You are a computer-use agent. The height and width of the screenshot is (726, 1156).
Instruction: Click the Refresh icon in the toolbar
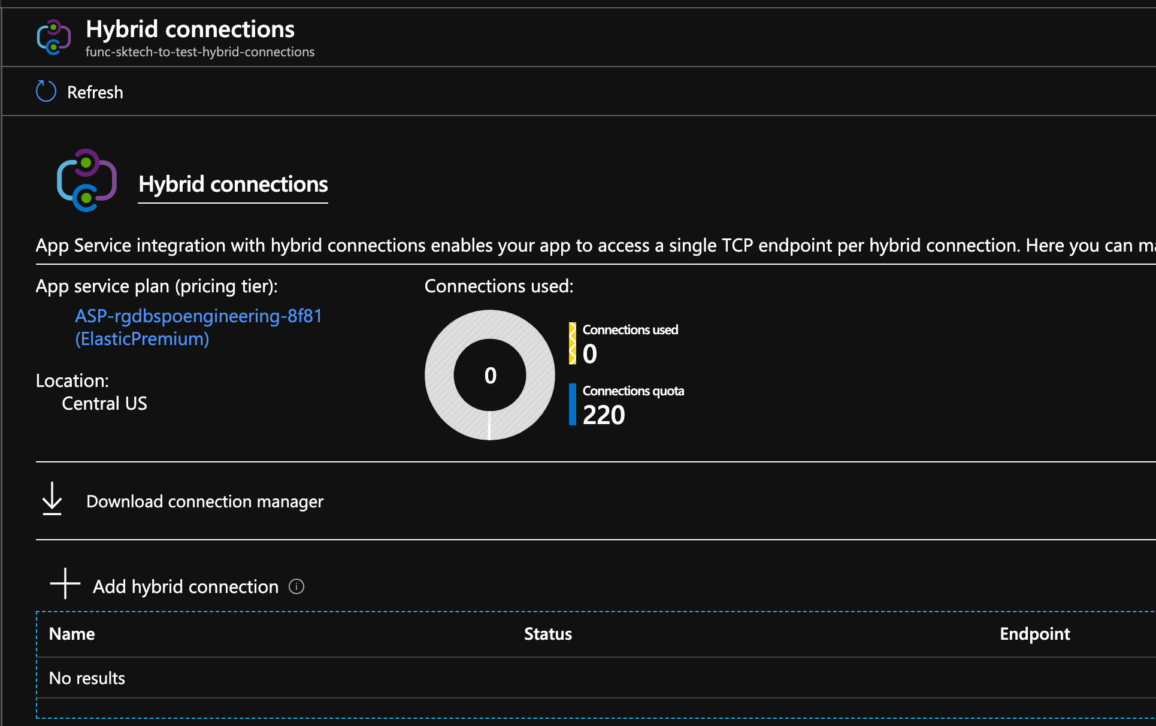tap(45, 91)
